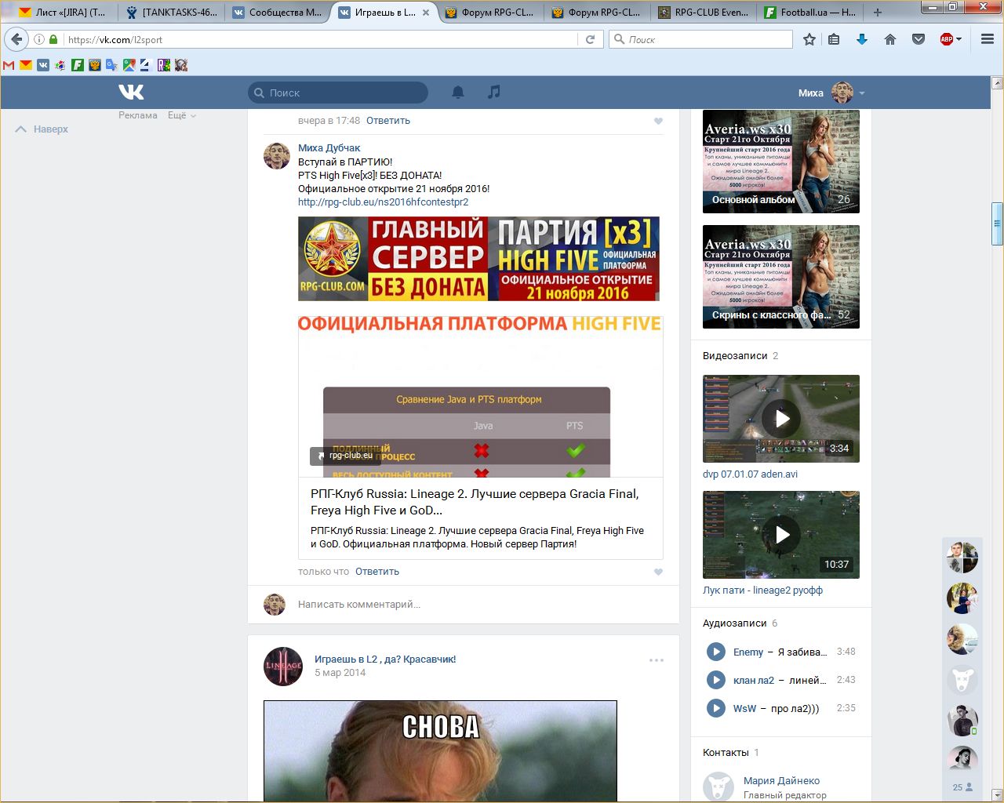
Task: Click Наверх to return to the top
Action: tap(42, 129)
